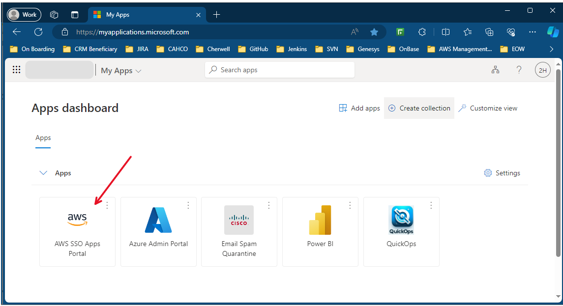This screenshot has height=306, width=563.
Task: Open the three-dot menu on Power BI tile
Action: tap(350, 205)
